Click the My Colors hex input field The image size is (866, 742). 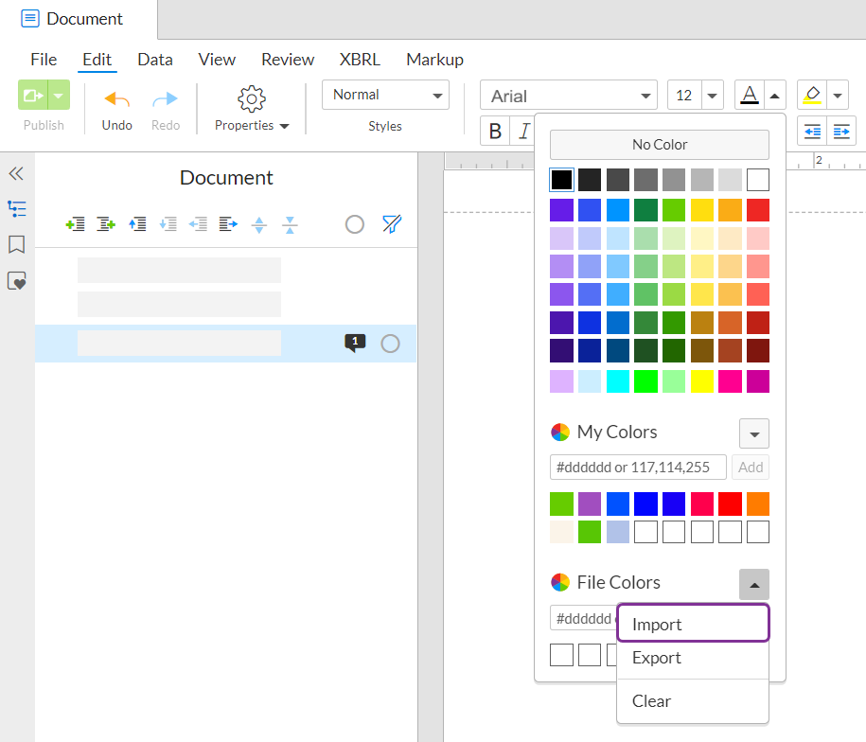(x=638, y=468)
